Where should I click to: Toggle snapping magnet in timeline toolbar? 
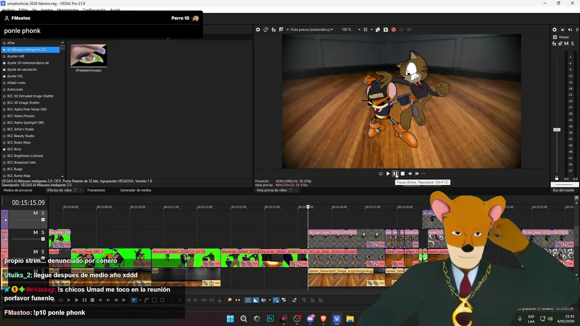click(x=248, y=300)
